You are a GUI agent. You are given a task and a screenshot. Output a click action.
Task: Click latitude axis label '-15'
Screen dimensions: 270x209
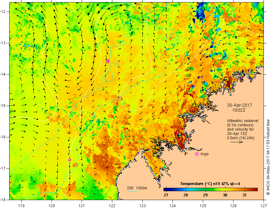click(x=3, y=106)
